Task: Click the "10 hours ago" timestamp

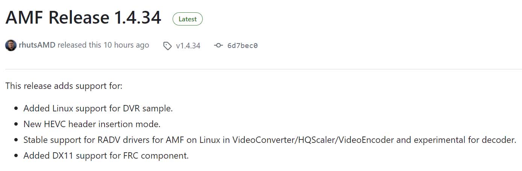Action: pyautogui.click(x=126, y=45)
